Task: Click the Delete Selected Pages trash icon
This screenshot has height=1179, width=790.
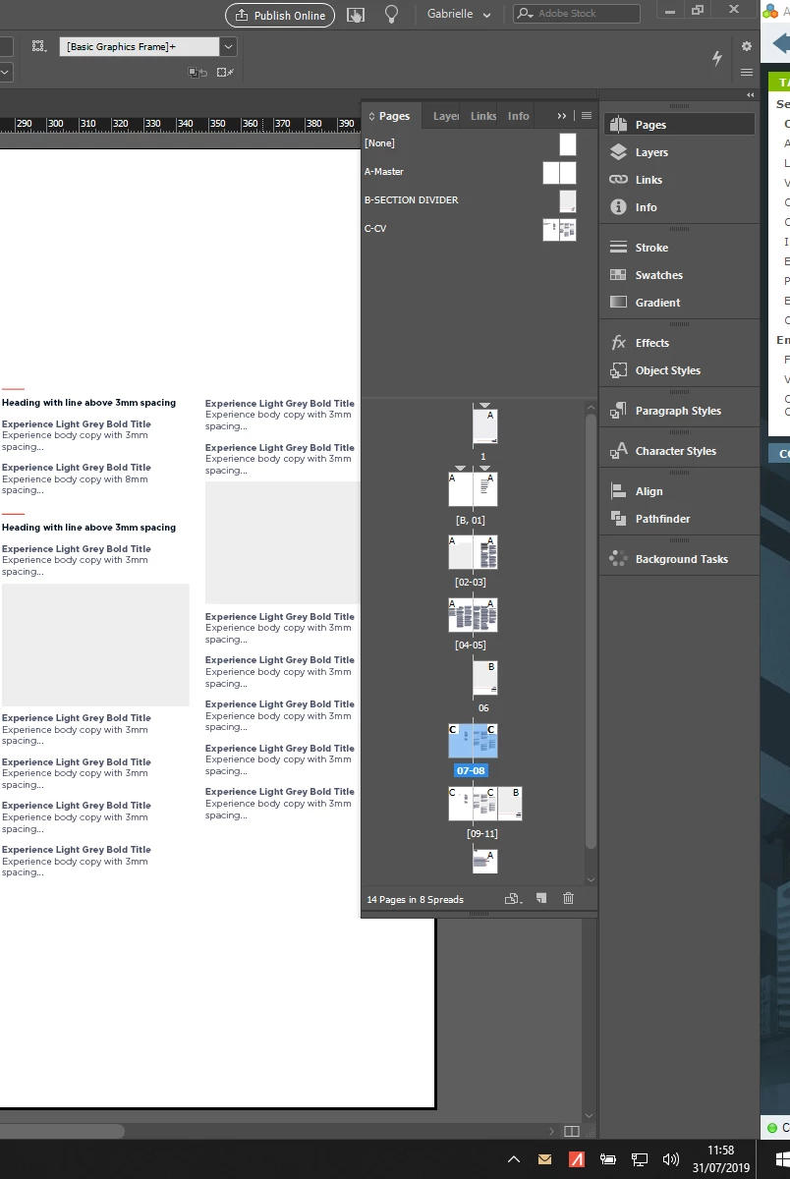Action: tap(568, 898)
